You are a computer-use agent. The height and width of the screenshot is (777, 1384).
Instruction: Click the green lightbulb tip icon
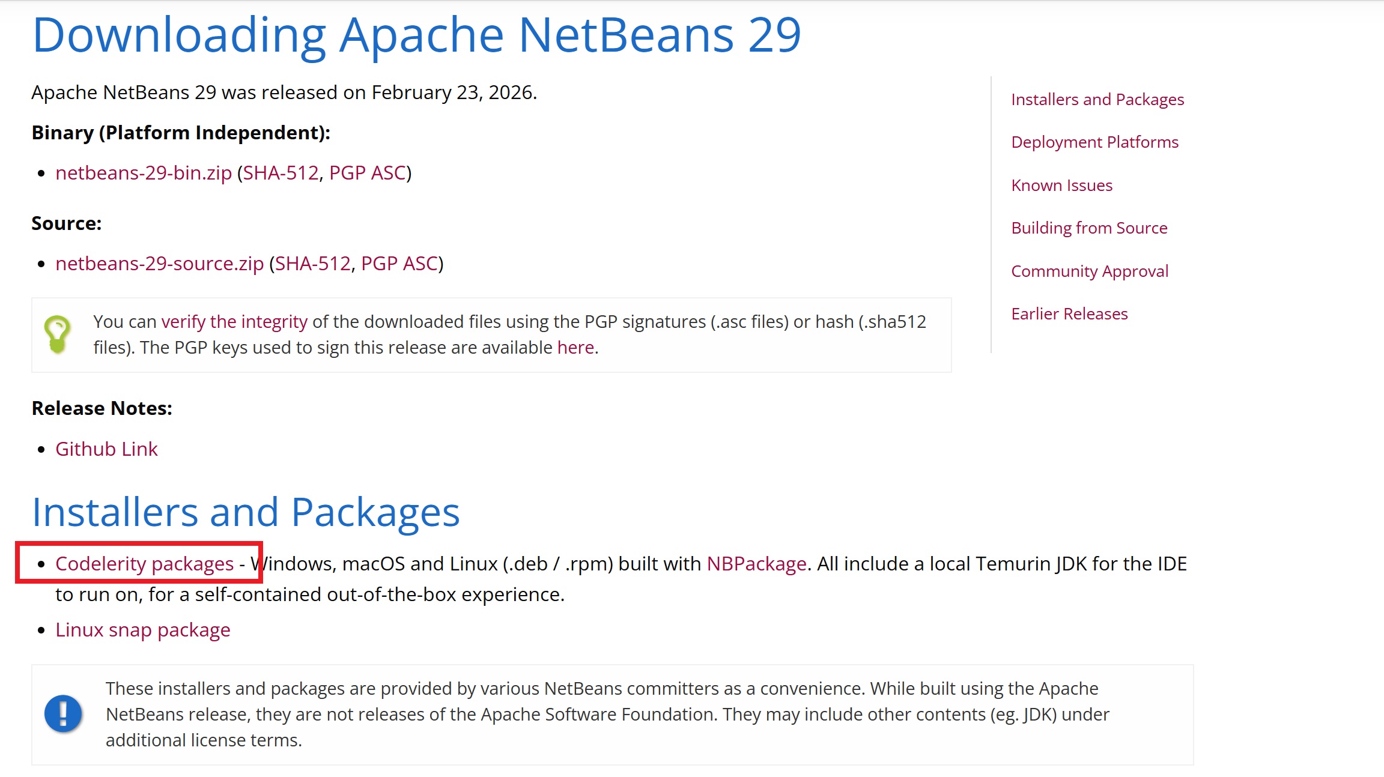tap(58, 334)
